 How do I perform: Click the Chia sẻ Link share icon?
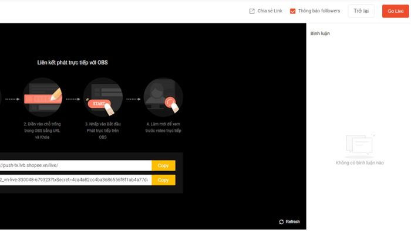pyautogui.click(x=252, y=11)
